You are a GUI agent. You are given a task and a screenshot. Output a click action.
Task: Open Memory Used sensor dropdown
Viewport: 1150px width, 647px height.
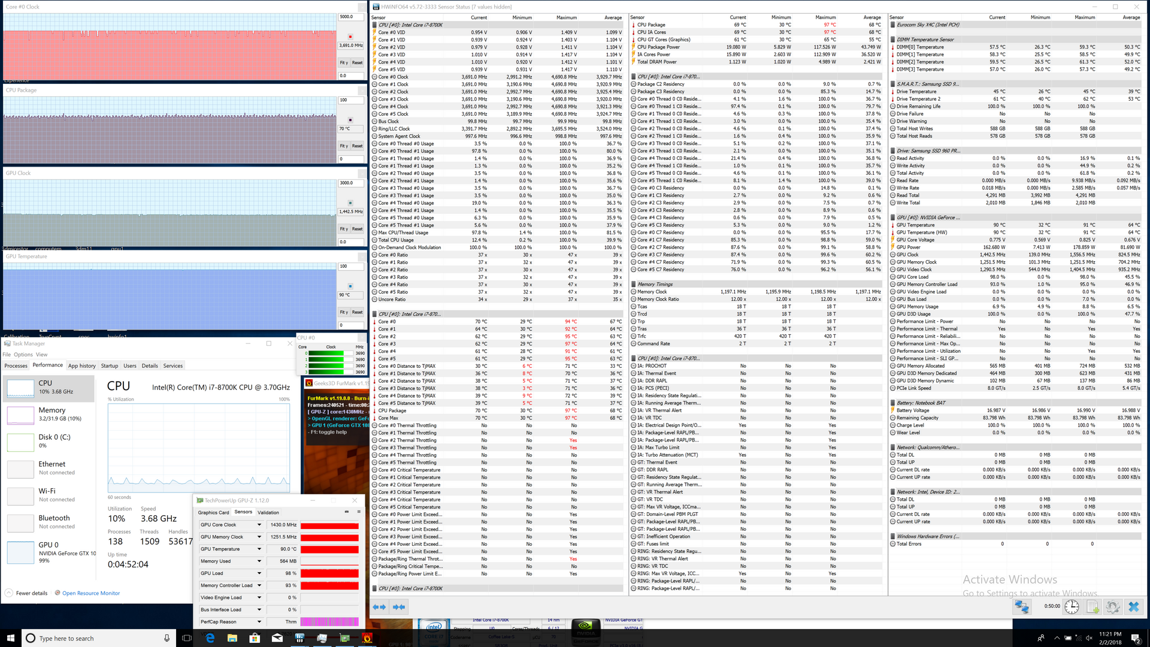coord(259,561)
